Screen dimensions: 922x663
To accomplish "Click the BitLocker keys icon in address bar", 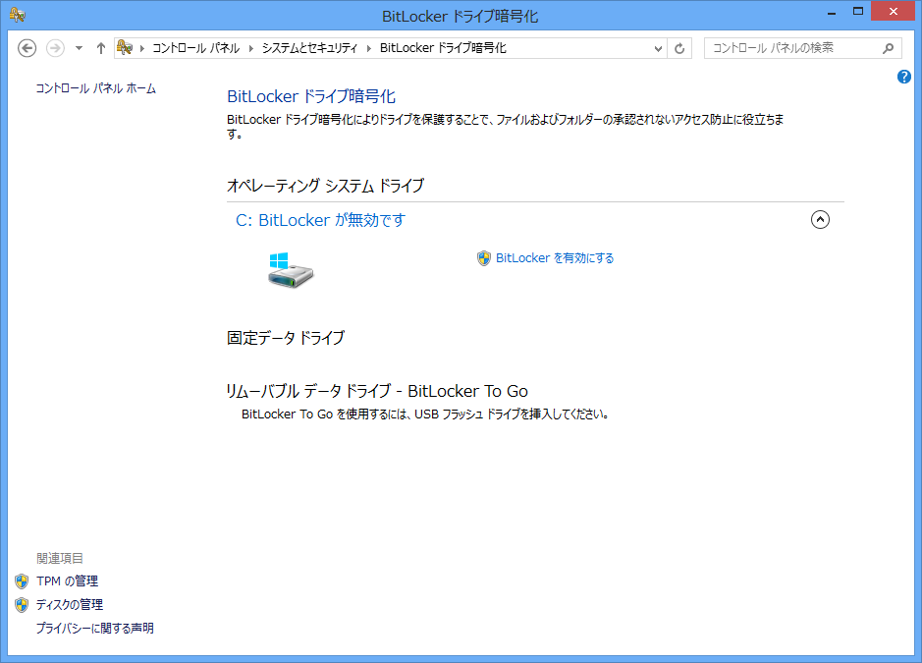I will (125, 48).
